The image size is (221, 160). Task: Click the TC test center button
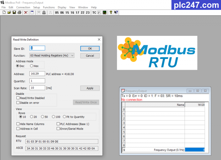[x=94, y=13]
